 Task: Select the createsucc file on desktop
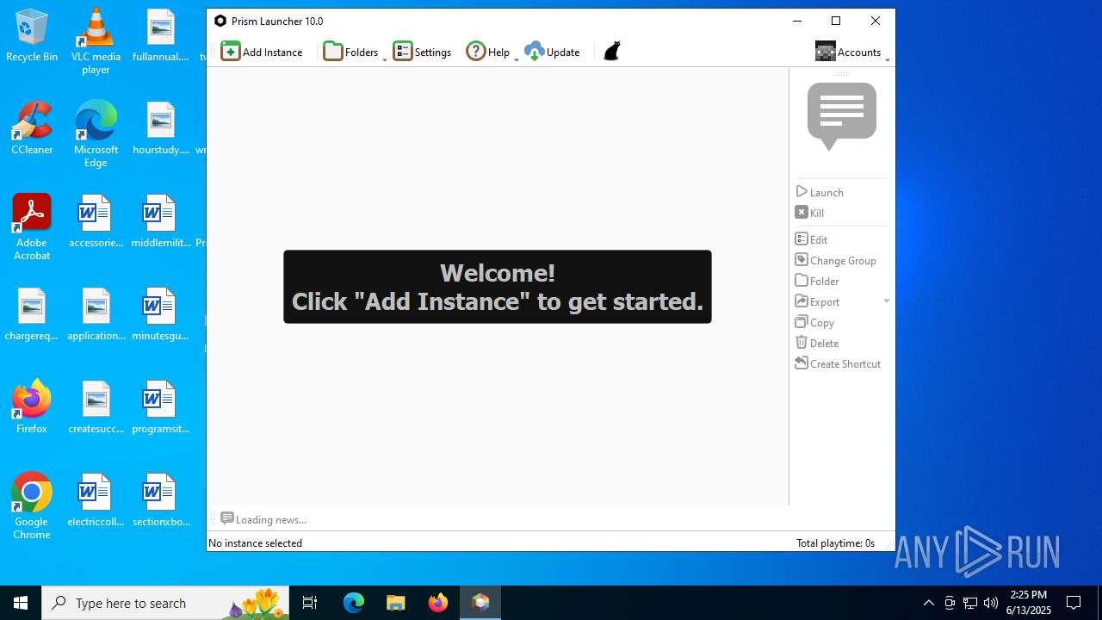point(96,407)
